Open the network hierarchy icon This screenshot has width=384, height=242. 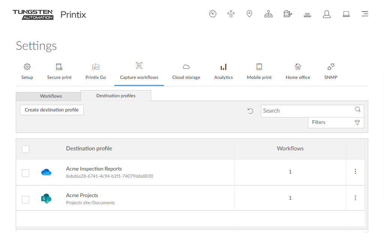click(x=268, y=14)
